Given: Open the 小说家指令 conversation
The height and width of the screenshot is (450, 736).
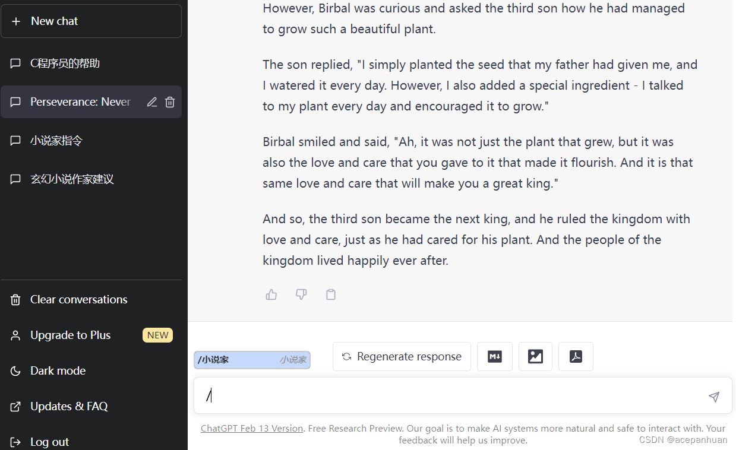Looking at the screenshot, I should click(91, 141).
